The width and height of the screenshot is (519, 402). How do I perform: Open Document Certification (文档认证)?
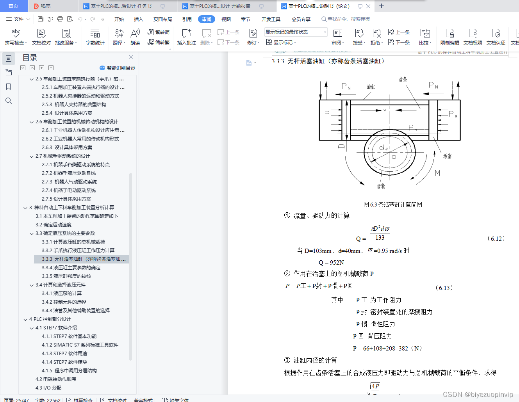pos(496,37)
